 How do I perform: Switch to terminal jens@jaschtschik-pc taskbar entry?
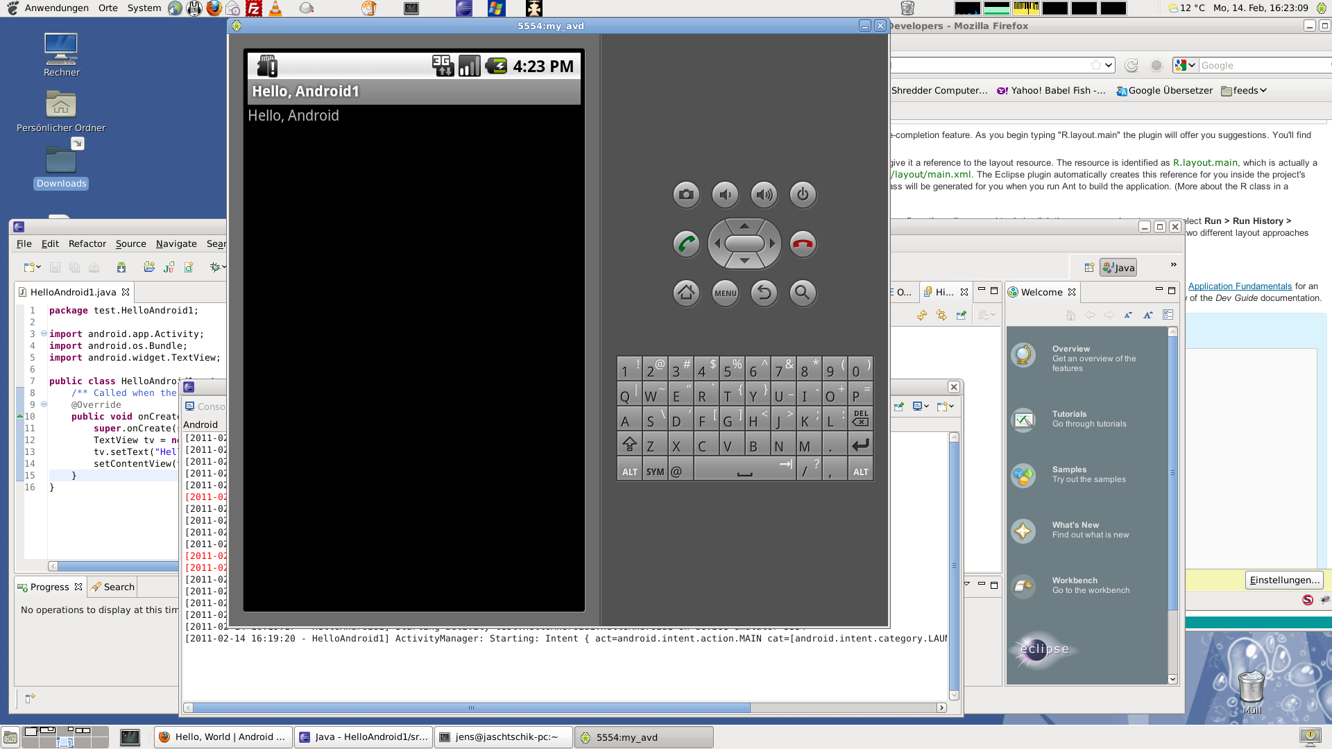pyautogui.click(x=504, y=737)
